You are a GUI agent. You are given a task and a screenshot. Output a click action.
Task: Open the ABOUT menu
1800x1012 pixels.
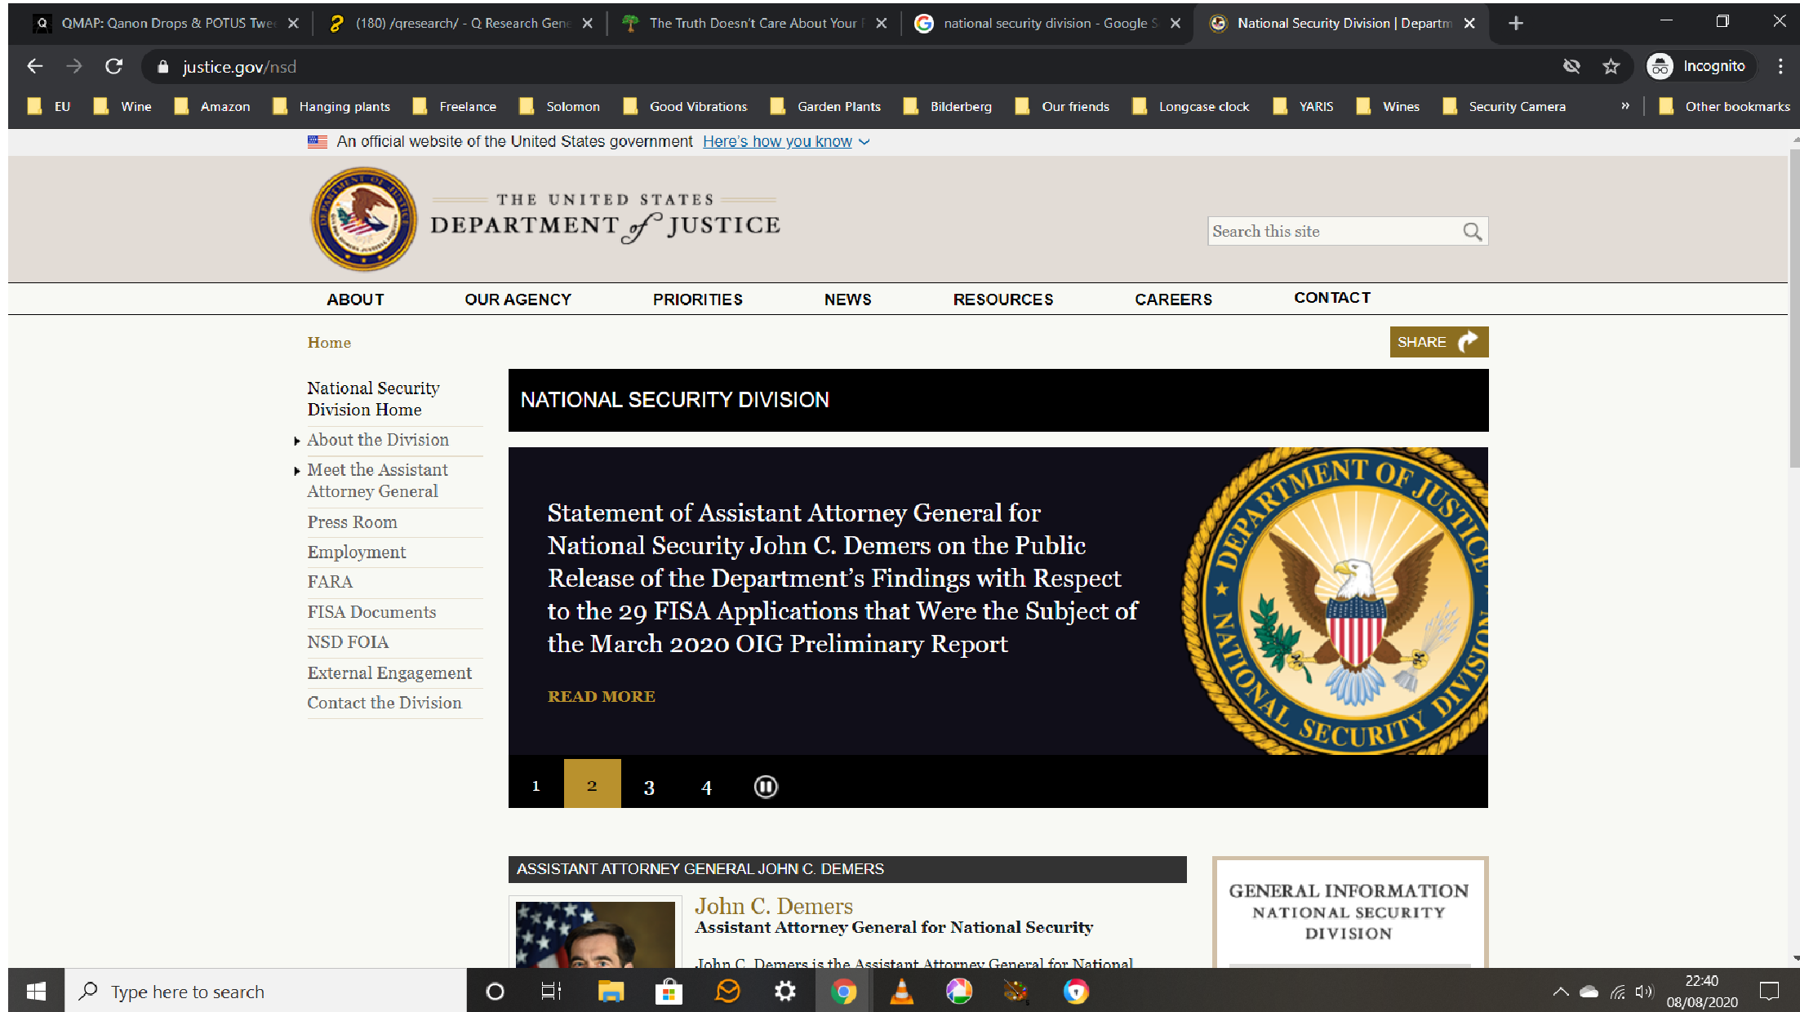(x=355, y=300)
